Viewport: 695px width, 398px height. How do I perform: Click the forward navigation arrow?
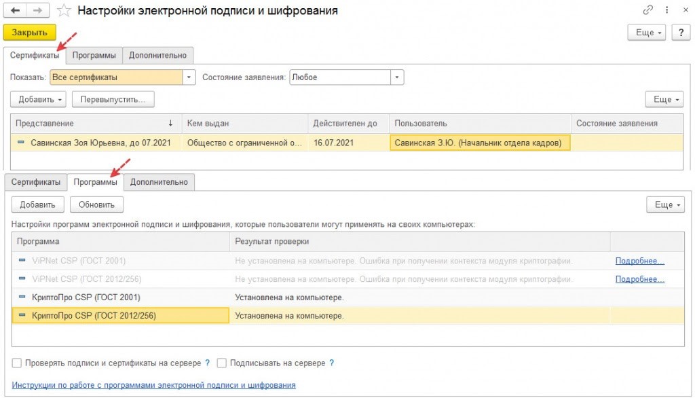[37, 11]
